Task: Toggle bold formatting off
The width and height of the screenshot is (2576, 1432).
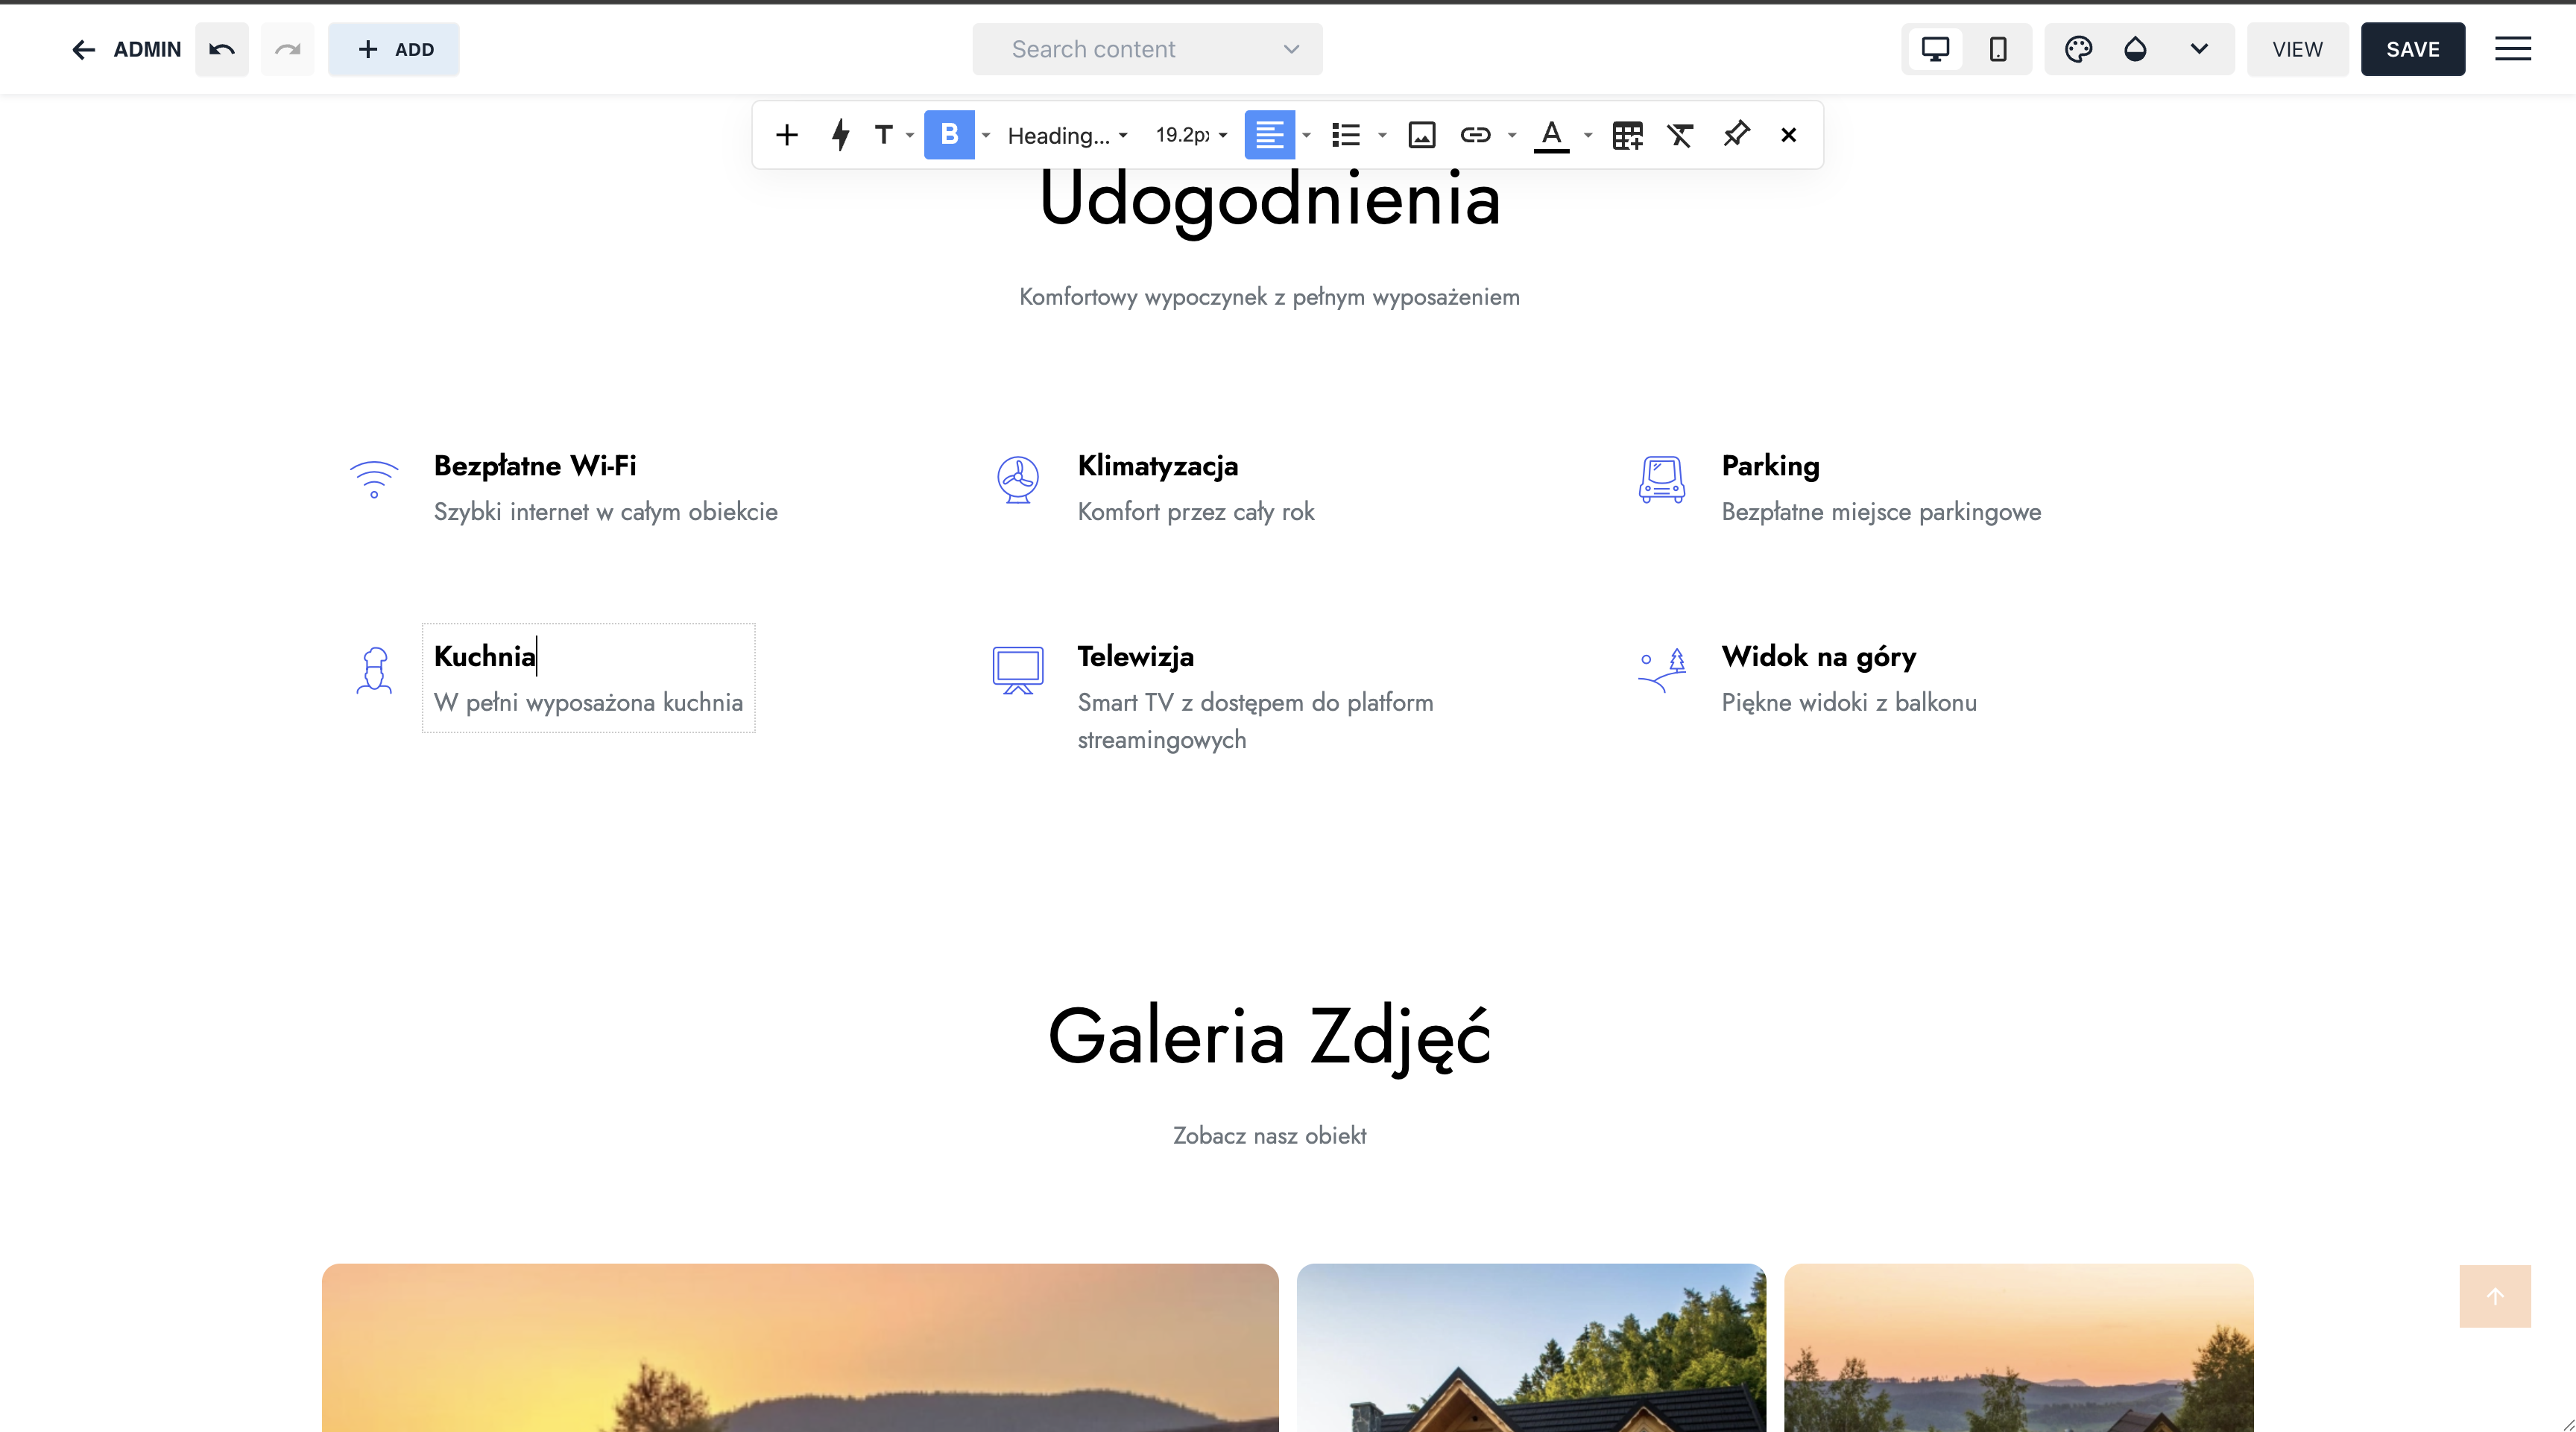Action: click(x=949, y=135)
